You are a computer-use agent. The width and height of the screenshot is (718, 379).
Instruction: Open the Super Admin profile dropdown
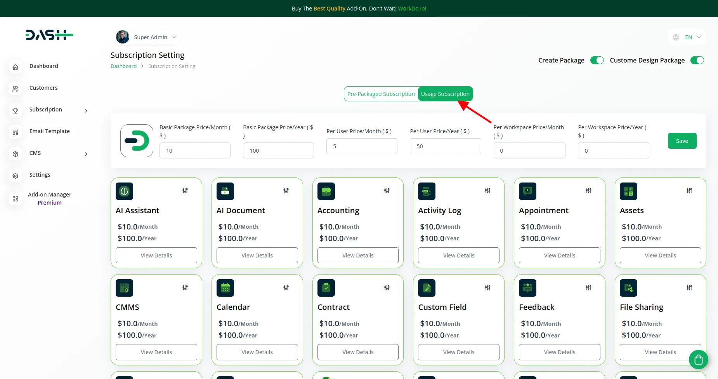(x=147, y=37)
